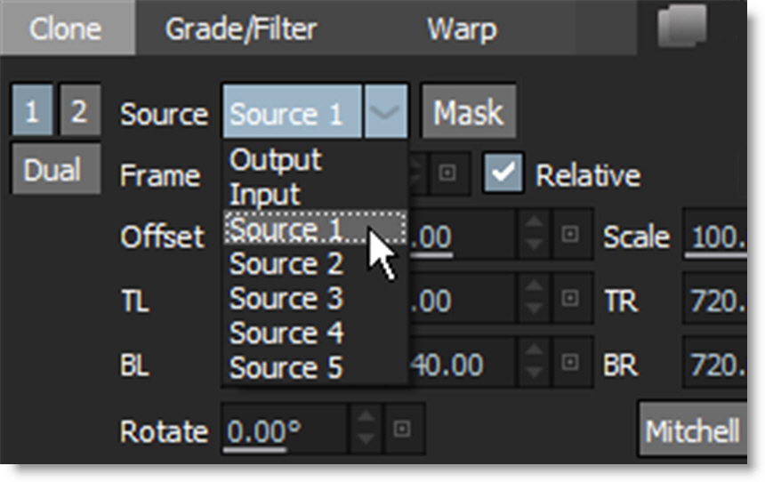
Task: Click keyframe icon in the Frame row
Action: (449, 173)
